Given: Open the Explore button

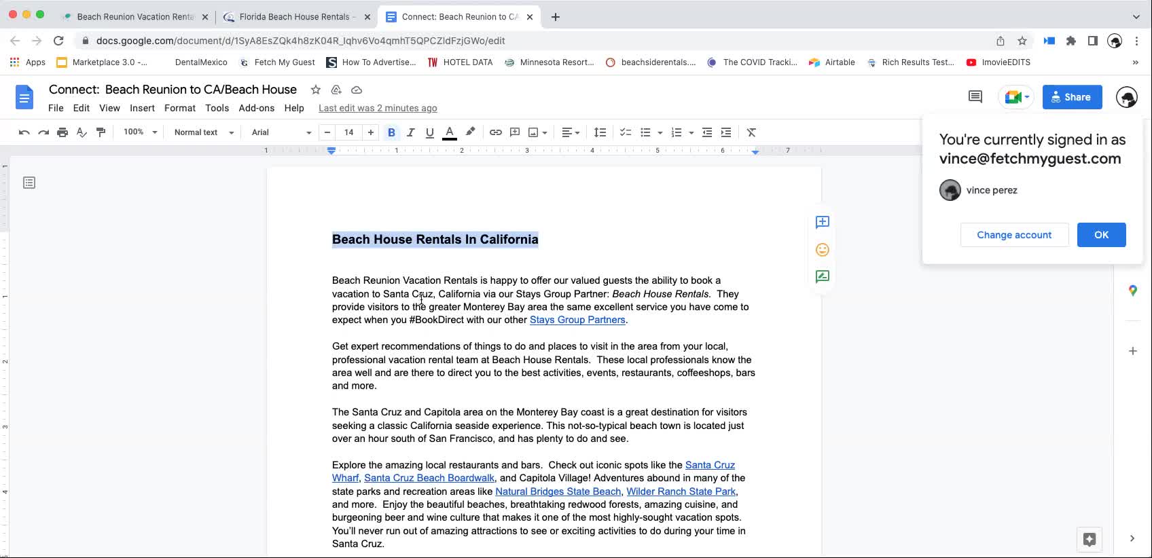Looking at the screenshot, I should [x=1090, y=539].
